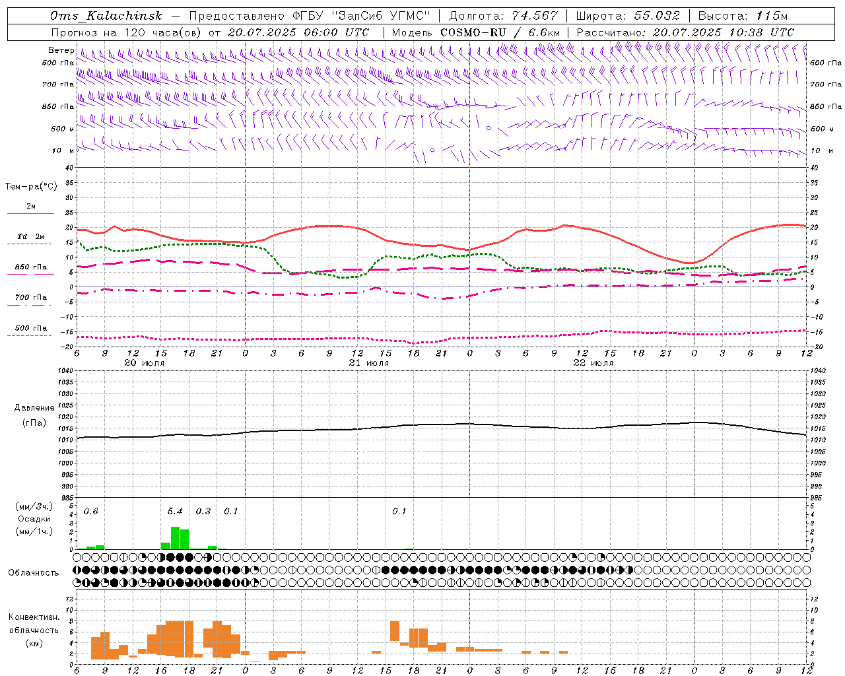Click the Широта: 55.032 header field
845x676 pixels.
click(628, 16)
